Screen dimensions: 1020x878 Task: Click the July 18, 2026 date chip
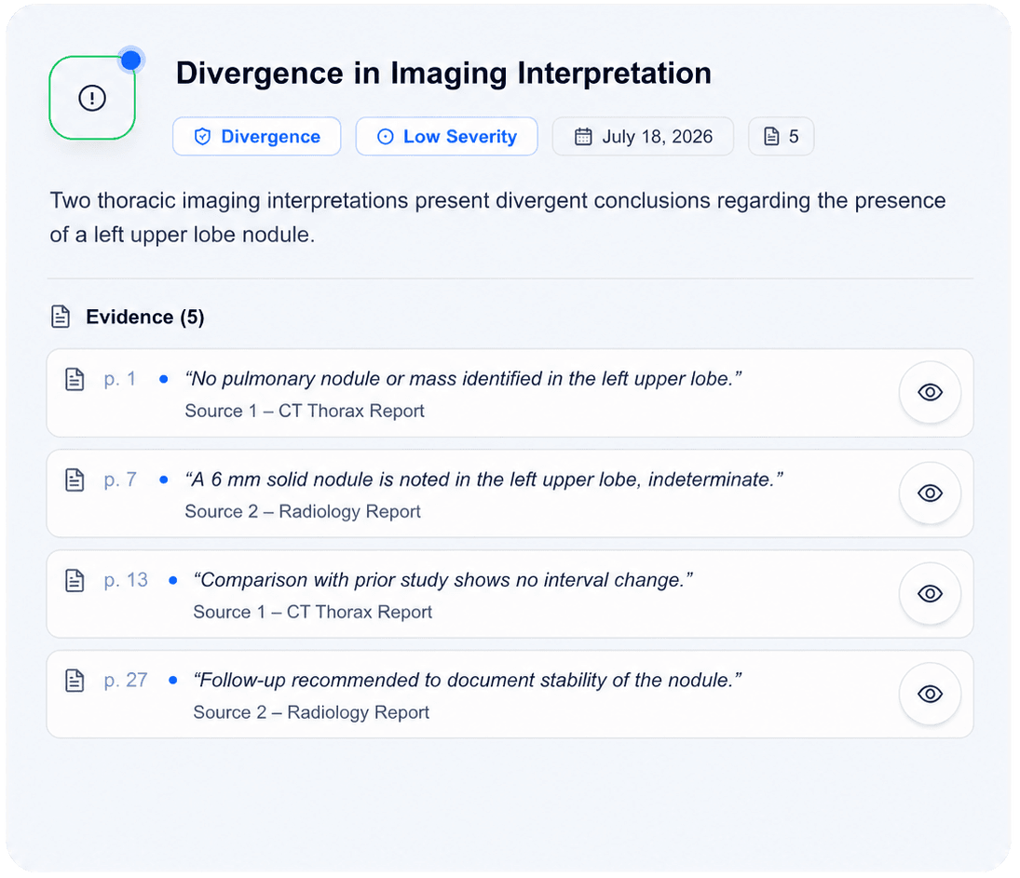643,137
